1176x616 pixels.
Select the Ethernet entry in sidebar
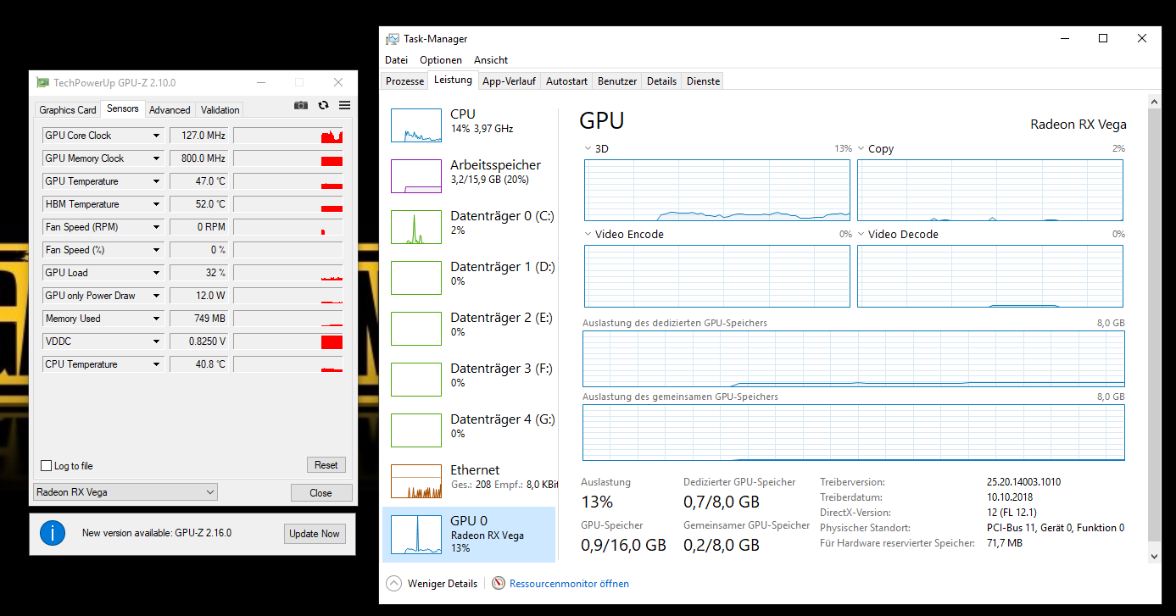click(469, 481)
